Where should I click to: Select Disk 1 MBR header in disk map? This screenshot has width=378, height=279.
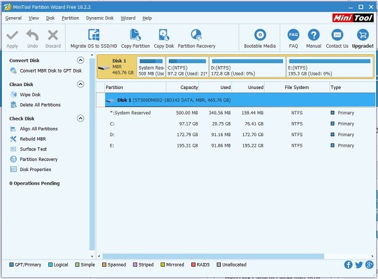[x=117, y=67]
